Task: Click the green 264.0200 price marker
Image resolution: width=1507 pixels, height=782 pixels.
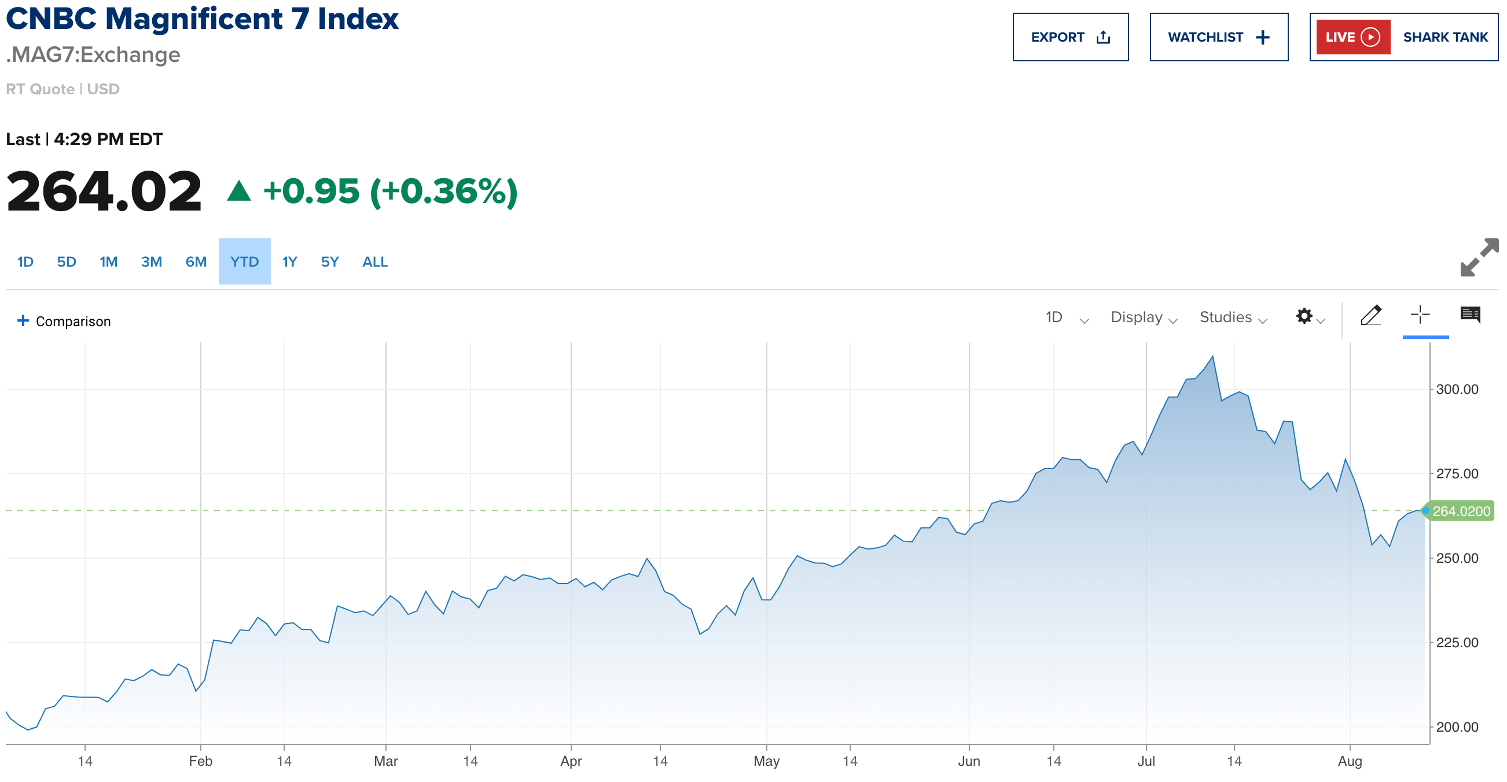Action: tap(1461, 511)
